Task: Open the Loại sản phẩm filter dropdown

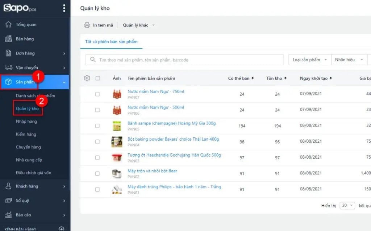Action: [x=309, y=60]
